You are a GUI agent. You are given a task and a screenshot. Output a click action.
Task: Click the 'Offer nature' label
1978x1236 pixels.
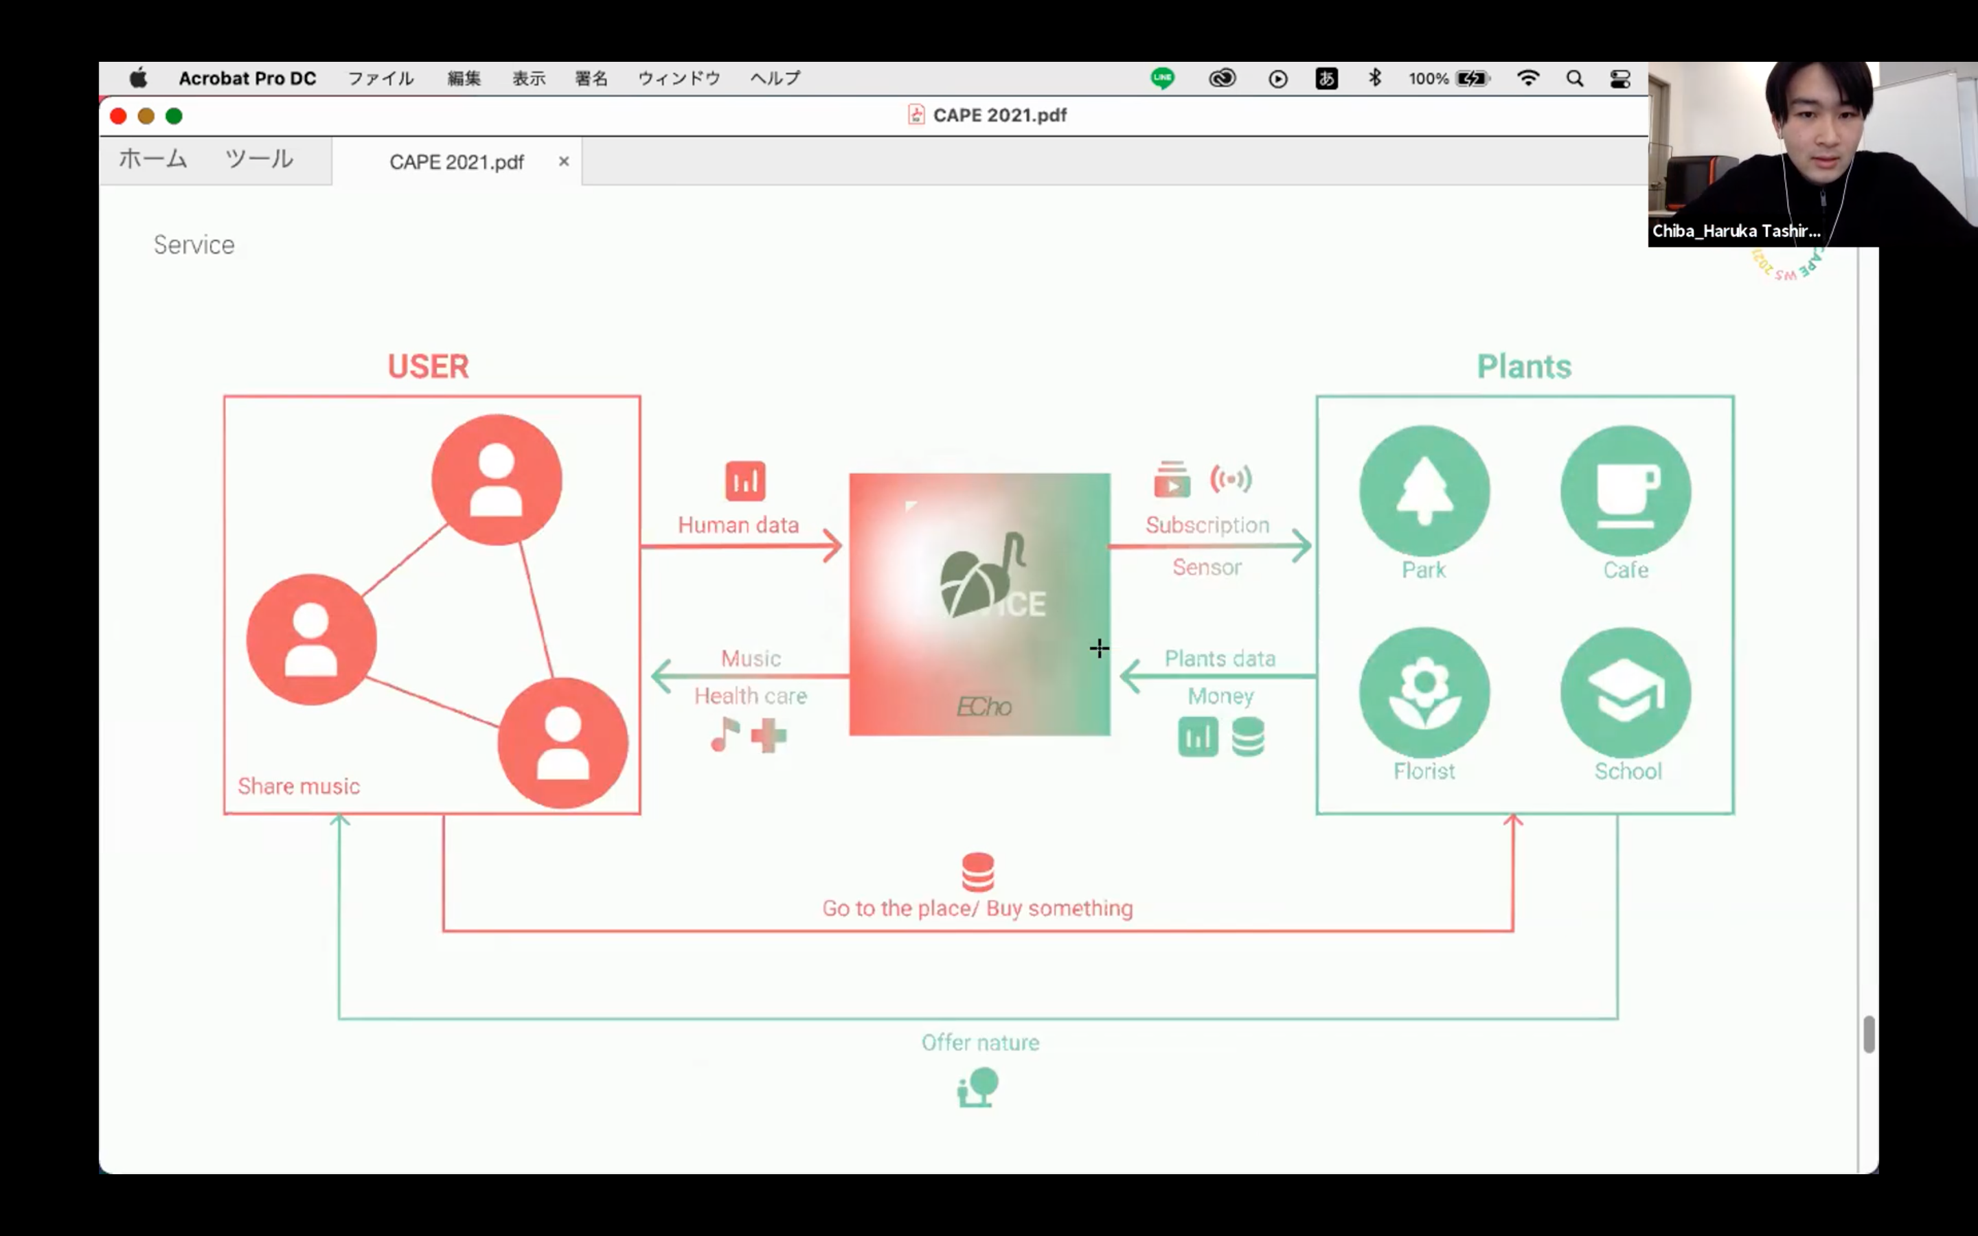[x=980, y=1042]
